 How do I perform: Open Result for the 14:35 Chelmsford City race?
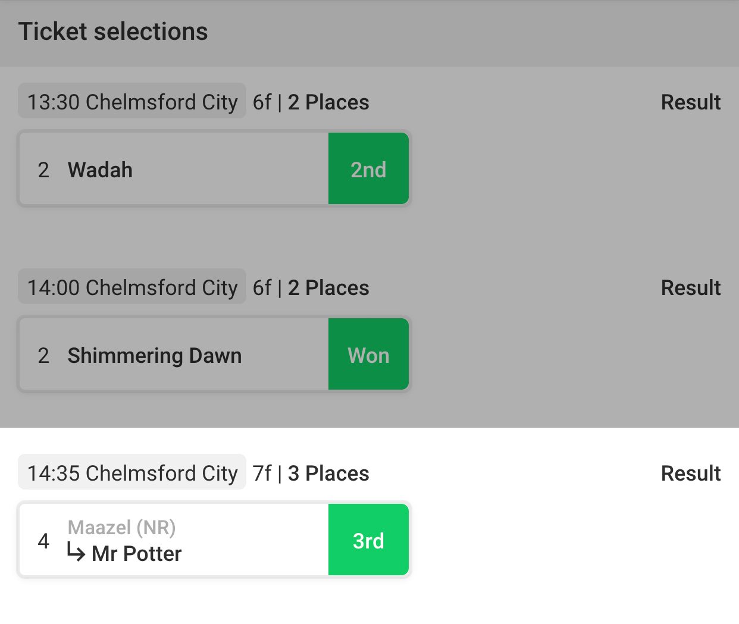[690, 474]
